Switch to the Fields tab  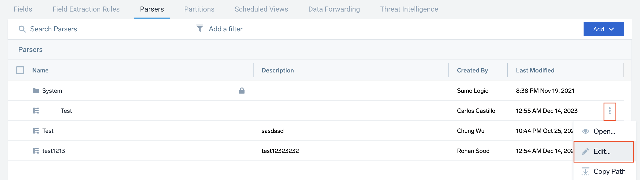click(x=23, y=9)
